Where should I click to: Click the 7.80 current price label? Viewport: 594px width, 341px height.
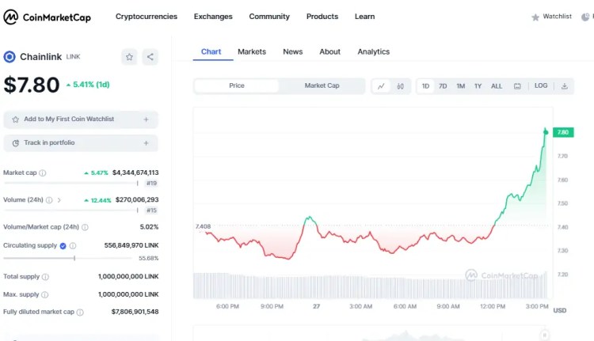pyautogui.click(x=563, y=132)
